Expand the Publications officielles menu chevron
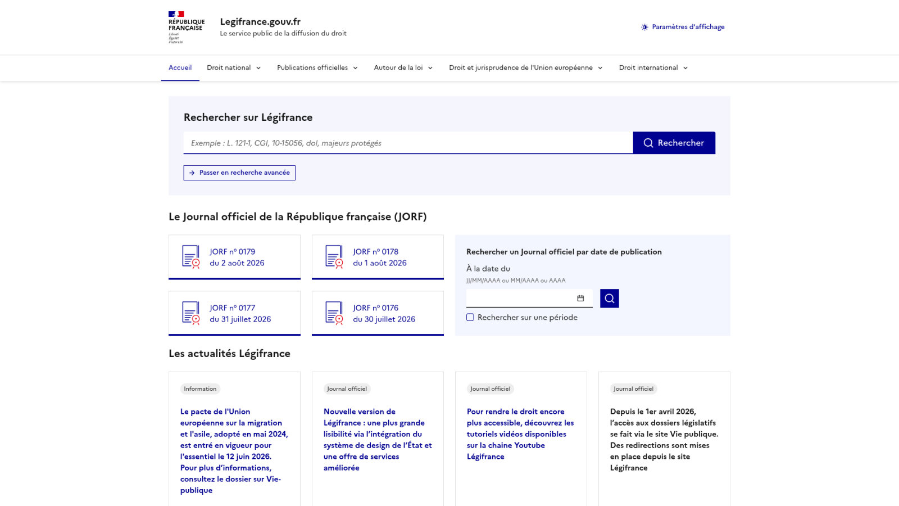The height and width of the screenshot is (506, 899). pyautogui.click(x=355, y=68)
